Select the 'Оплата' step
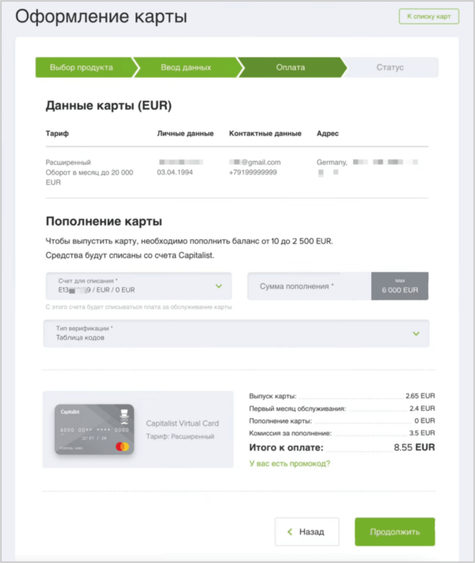Viewport: 475px width, 563px height. click(291, 67)
